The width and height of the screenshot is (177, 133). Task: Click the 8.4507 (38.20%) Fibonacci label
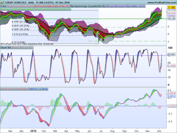click(x=20, y=29)
